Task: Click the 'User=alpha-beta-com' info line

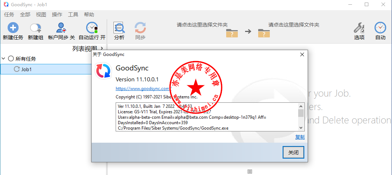Action: click(192, 117)
